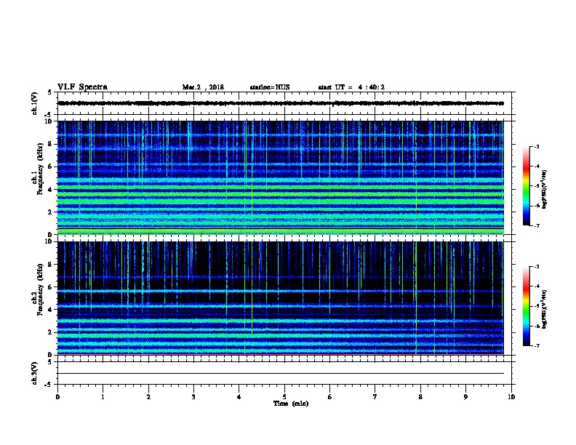576x445 pixels.
Task: Click the "-7" tick on ch.2 colorbar
Action: [x=537, y=345]
